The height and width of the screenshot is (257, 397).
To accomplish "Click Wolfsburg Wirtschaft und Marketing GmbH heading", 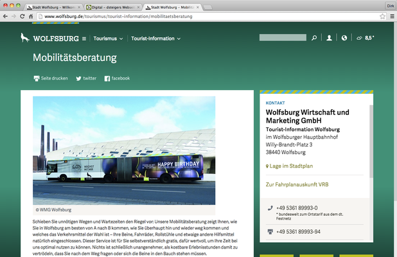I will pyautogui.click(x=307, y=116).
